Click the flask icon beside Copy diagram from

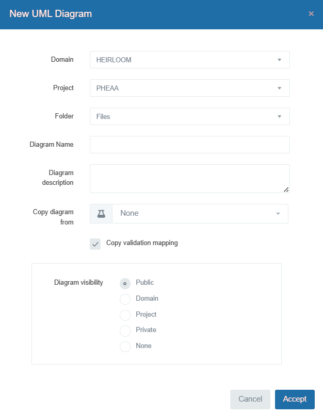pyautogui.click(x=101, y=214)
